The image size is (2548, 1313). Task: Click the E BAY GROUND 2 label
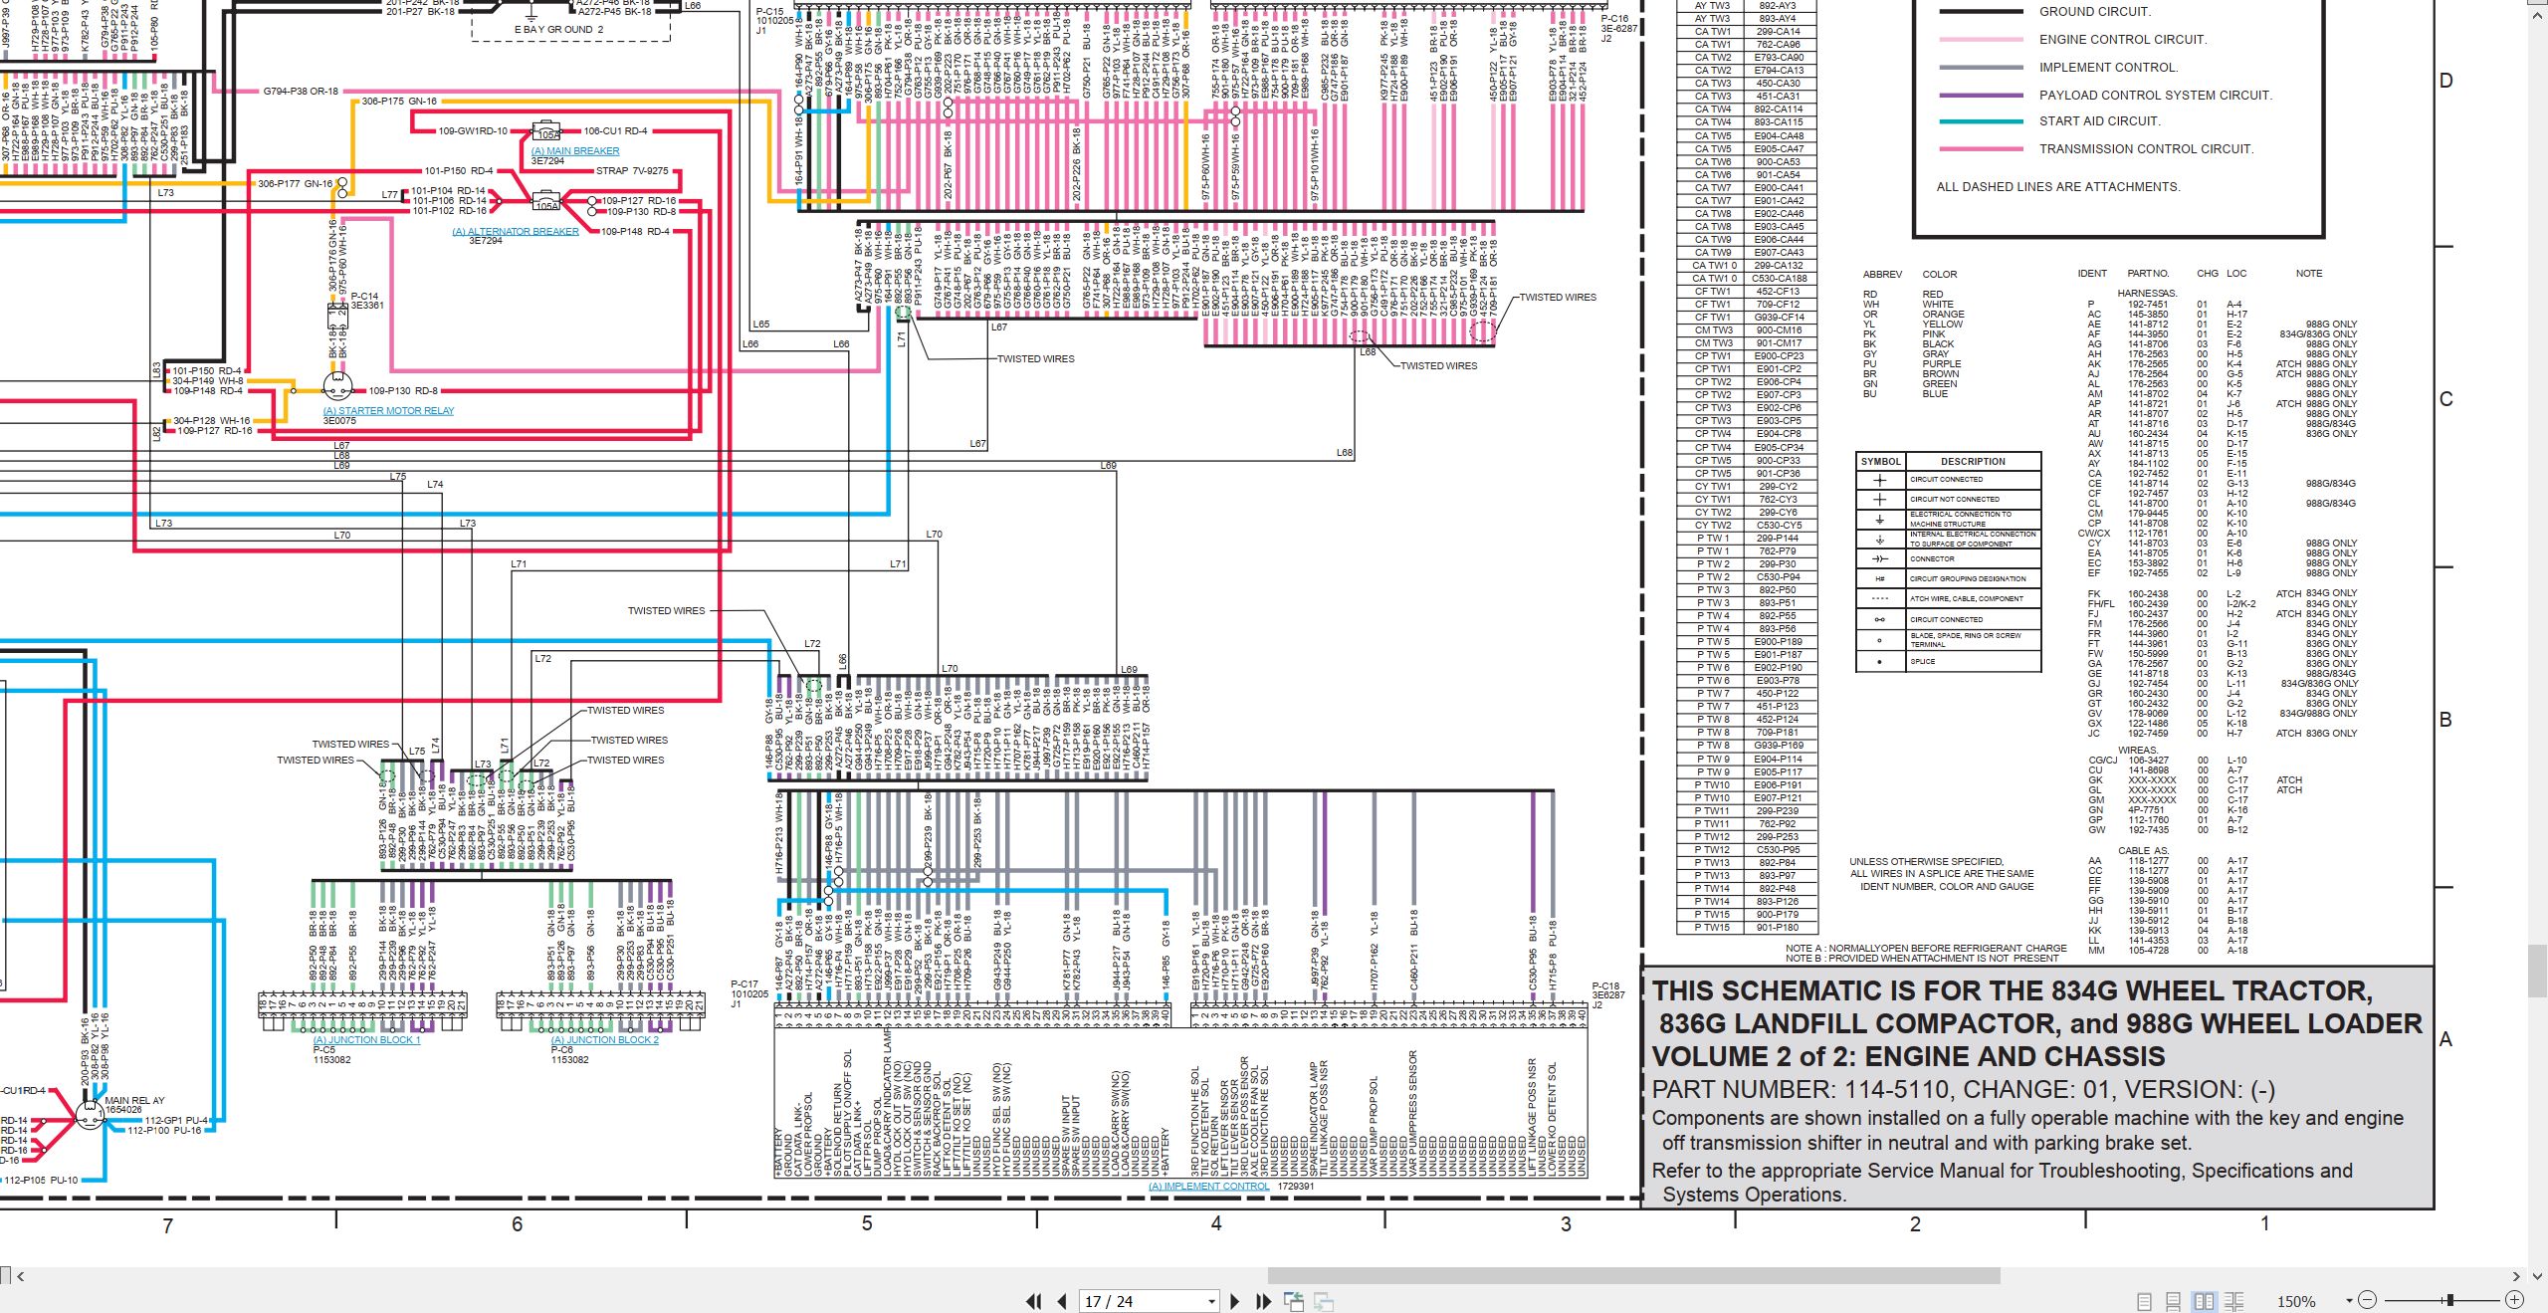[558, 30]
